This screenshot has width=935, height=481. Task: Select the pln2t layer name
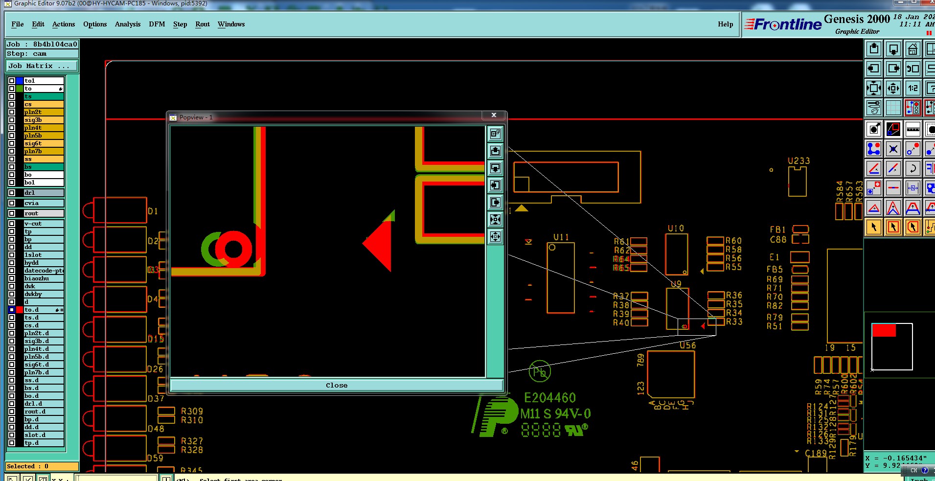44,112
